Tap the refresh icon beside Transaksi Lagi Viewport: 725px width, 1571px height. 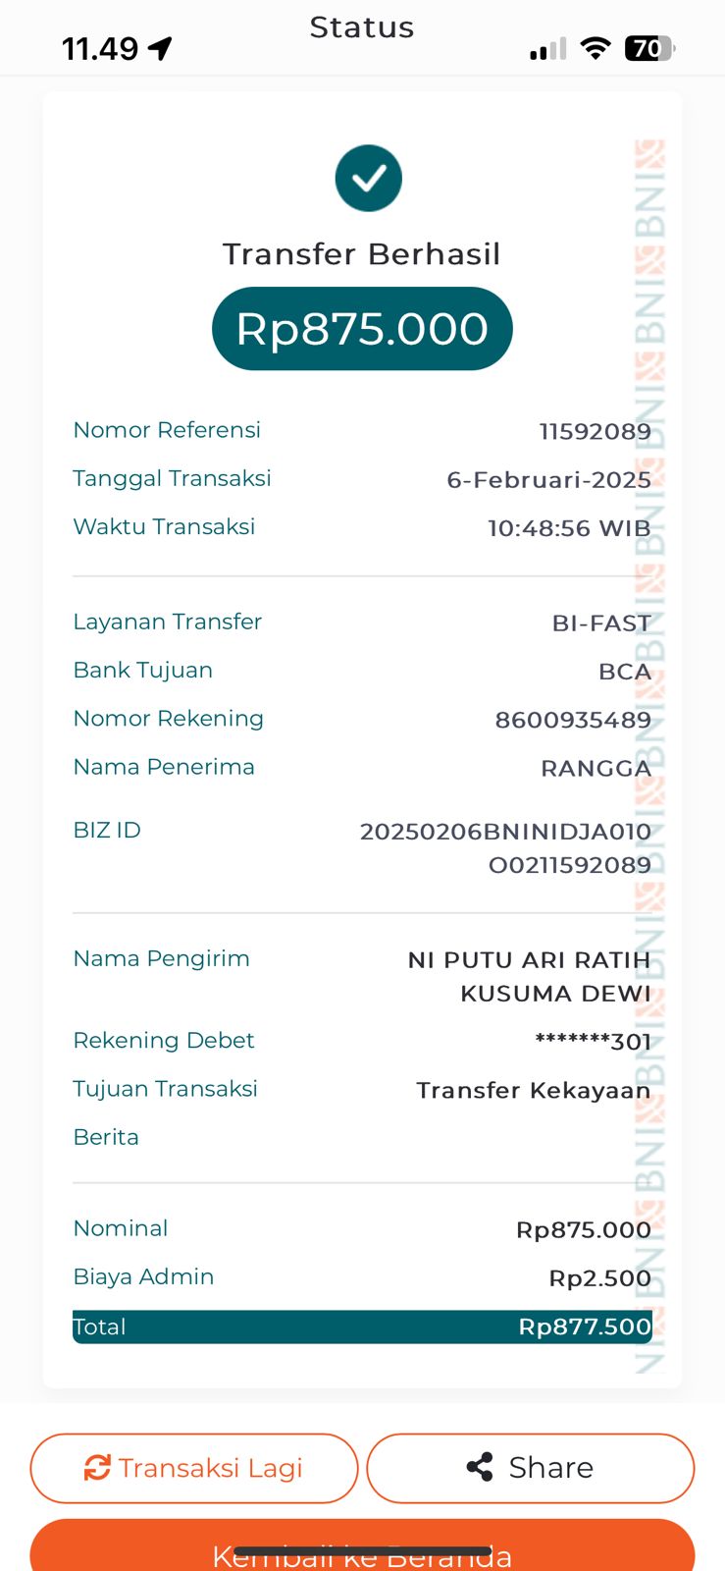click(97, 1468)
